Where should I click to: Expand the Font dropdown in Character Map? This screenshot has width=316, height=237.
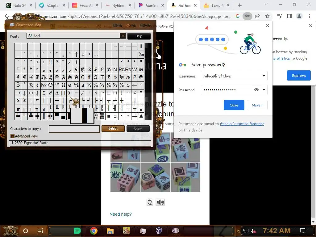[x=123, y=36]
